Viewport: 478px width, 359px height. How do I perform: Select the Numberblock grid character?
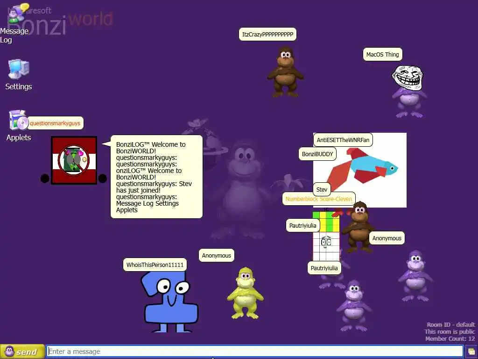coord(326,235)
